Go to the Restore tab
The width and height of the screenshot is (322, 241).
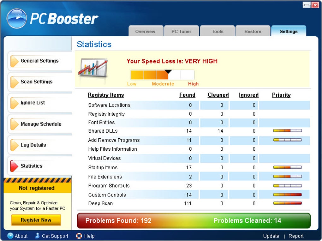[253, 31]
